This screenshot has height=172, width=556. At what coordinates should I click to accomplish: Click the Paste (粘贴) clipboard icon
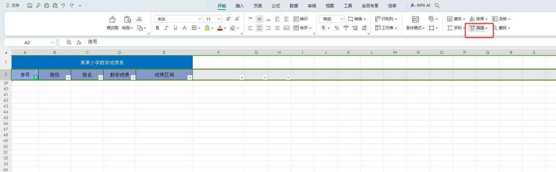(x=127, y=19)
